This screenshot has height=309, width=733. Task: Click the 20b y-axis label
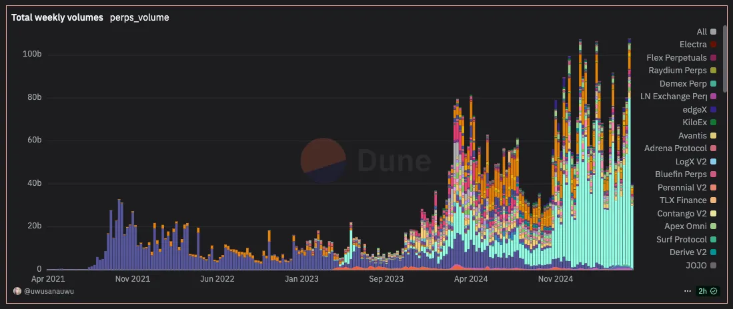(33, 226)
